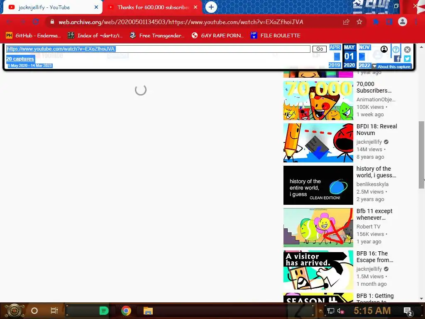Expand About this capture
425x319 pixels.
pyautogui.click(x=392, y=66)
